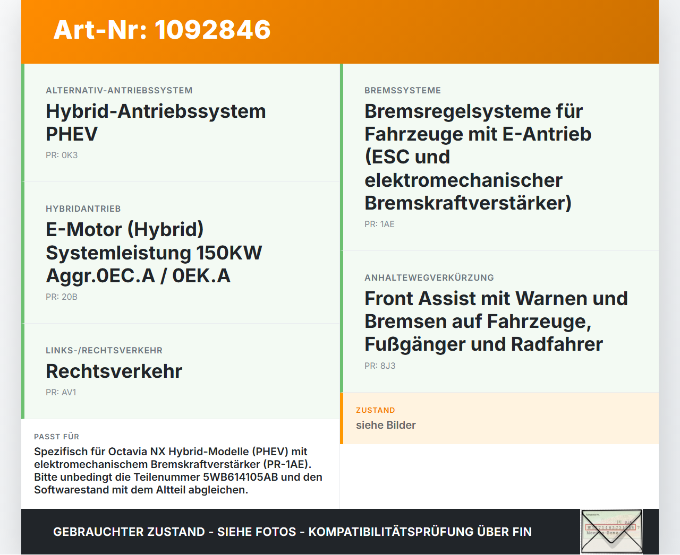Click the PR: AV1 code

(x=61, y=393)
